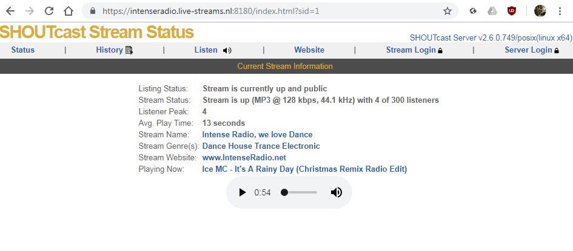Click the '13 seconds' play time value
Screen dimensions: 573x251
[x=224, y=123]
